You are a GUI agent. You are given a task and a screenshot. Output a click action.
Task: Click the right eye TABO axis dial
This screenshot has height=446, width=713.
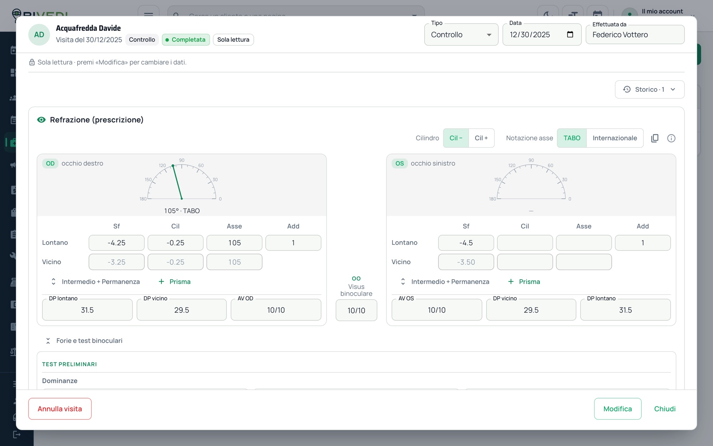pos(181,181)
